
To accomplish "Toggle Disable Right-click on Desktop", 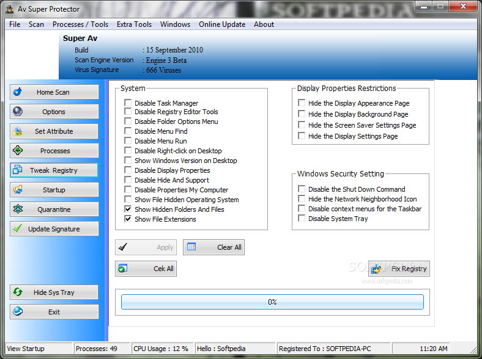I will (x=128, y=150).
